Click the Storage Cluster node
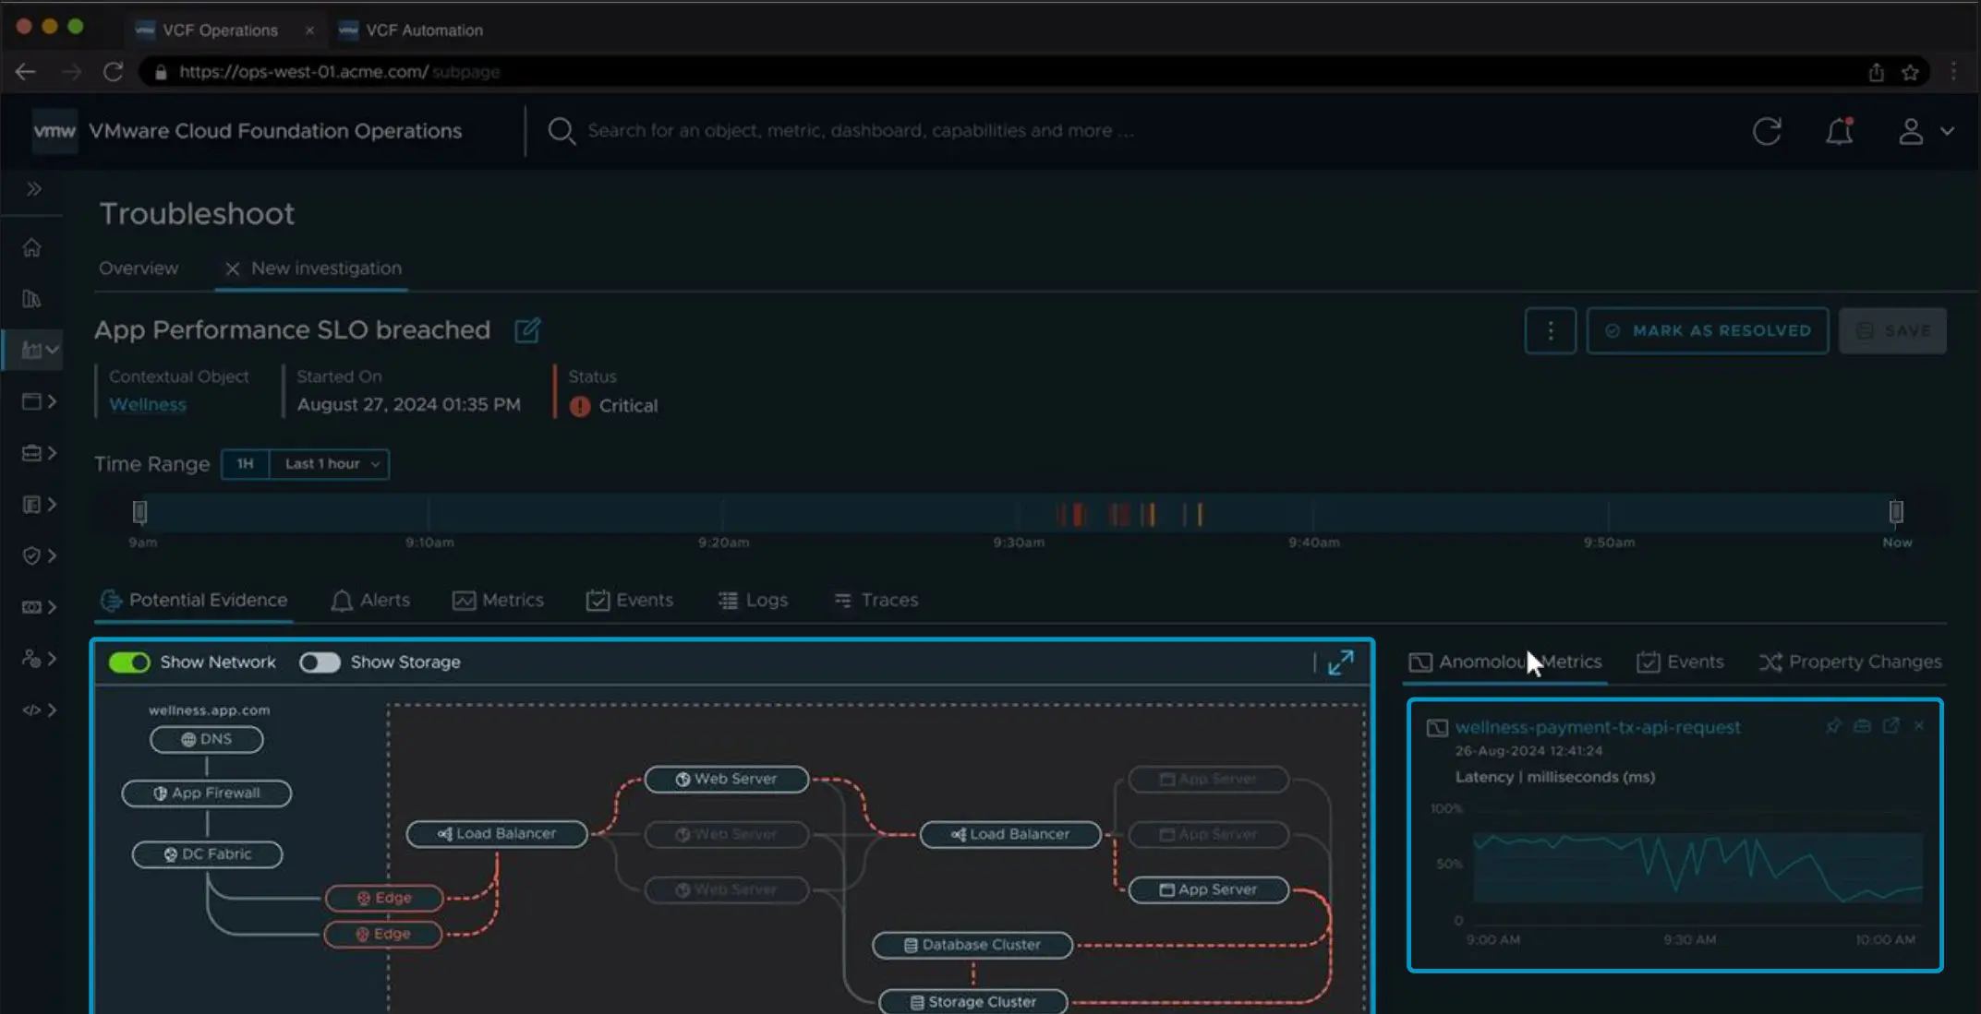The image size is (1981, 1014). pyautogui.click(x=973, y=1002)
